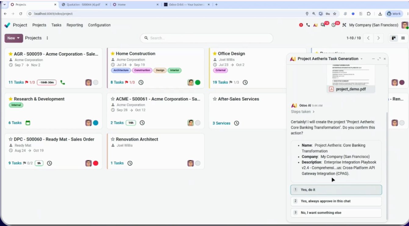Open the activity clock on the Office Design card
This screenshot has width=409, height=226.
[245, 82]
